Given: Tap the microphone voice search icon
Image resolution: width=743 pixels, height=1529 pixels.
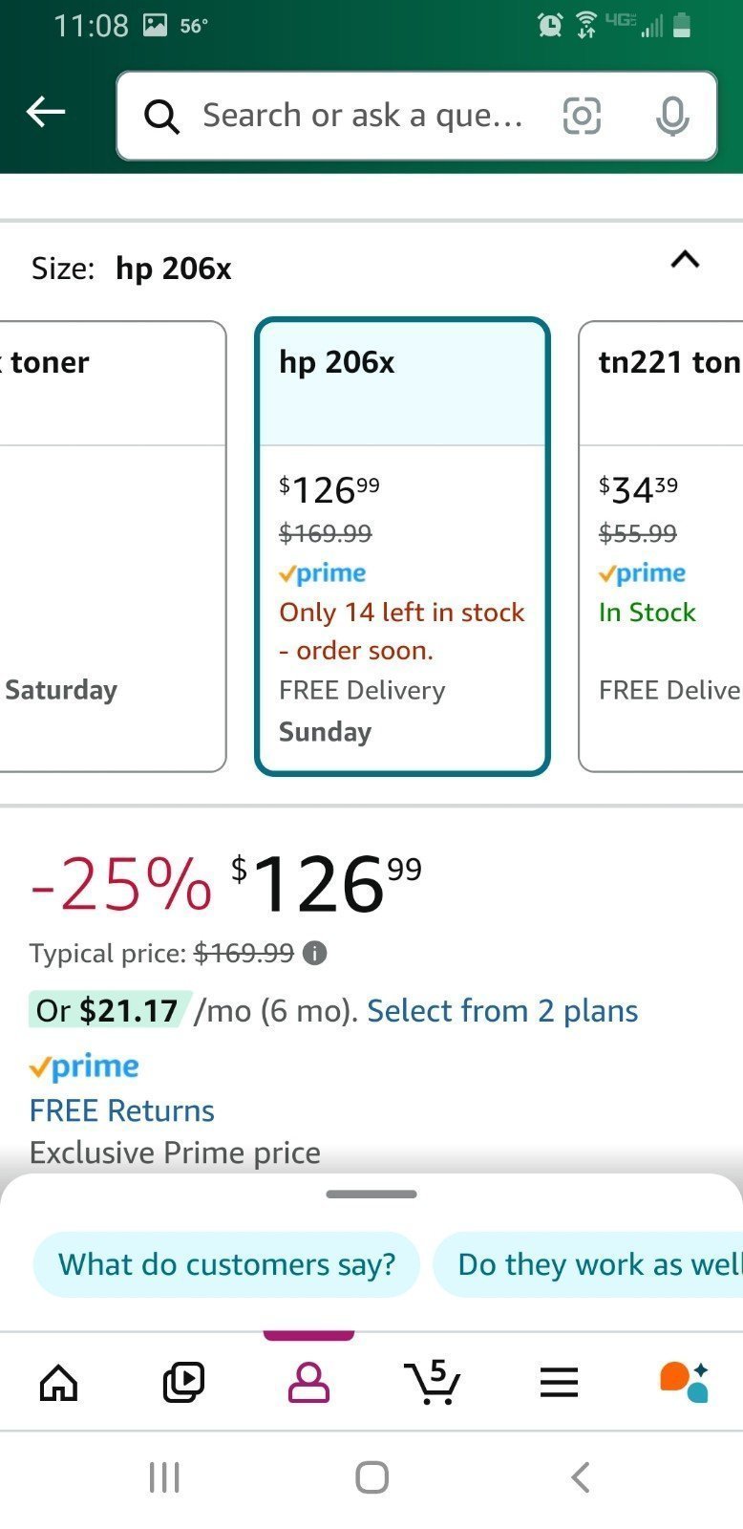Looking at the screenshot, I should point(672,116).
